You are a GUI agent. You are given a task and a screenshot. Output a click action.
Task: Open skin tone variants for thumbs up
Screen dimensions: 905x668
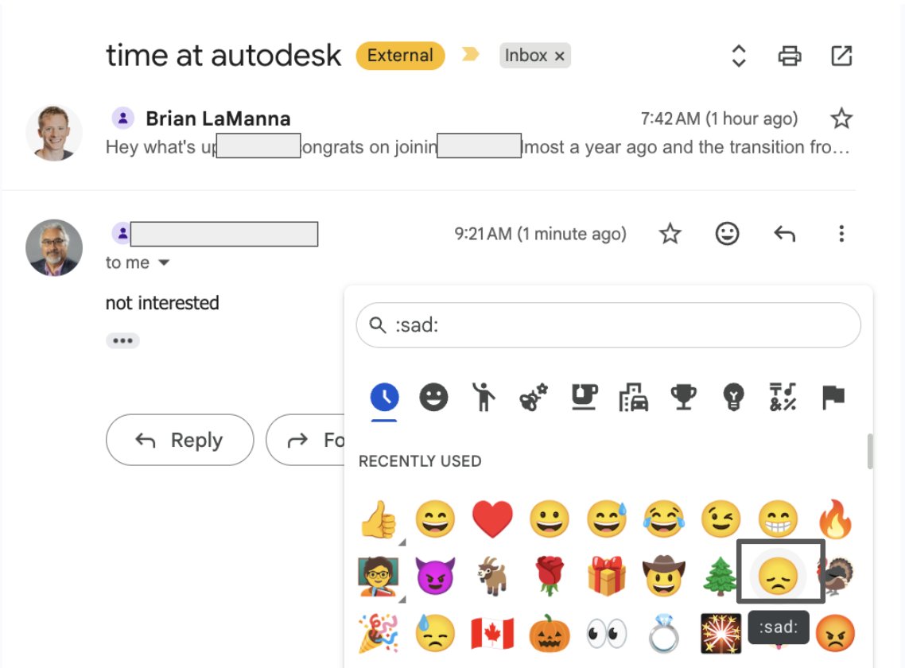click(x=402, y=542)
